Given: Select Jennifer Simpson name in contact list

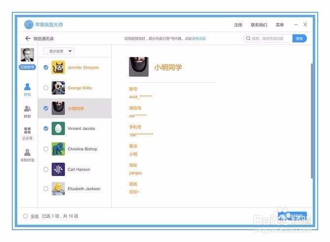Looking at the screenshot, I should 83,68.
